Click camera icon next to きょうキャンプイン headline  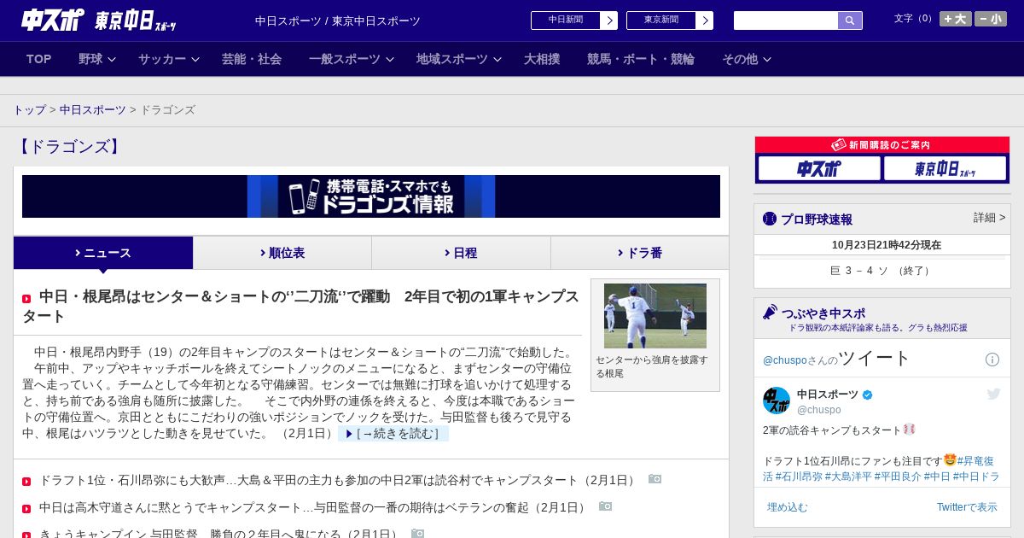pos(417,534)
